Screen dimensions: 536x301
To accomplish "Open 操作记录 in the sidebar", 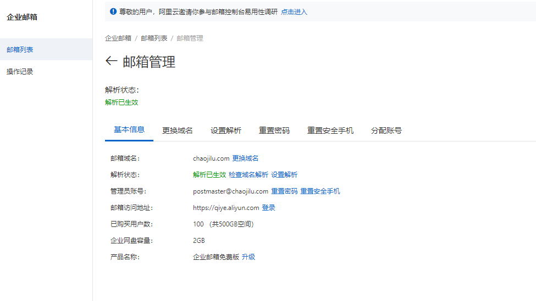I will 20,72.
